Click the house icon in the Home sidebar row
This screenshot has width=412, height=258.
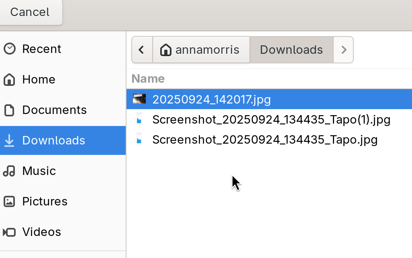click(9, 79)
